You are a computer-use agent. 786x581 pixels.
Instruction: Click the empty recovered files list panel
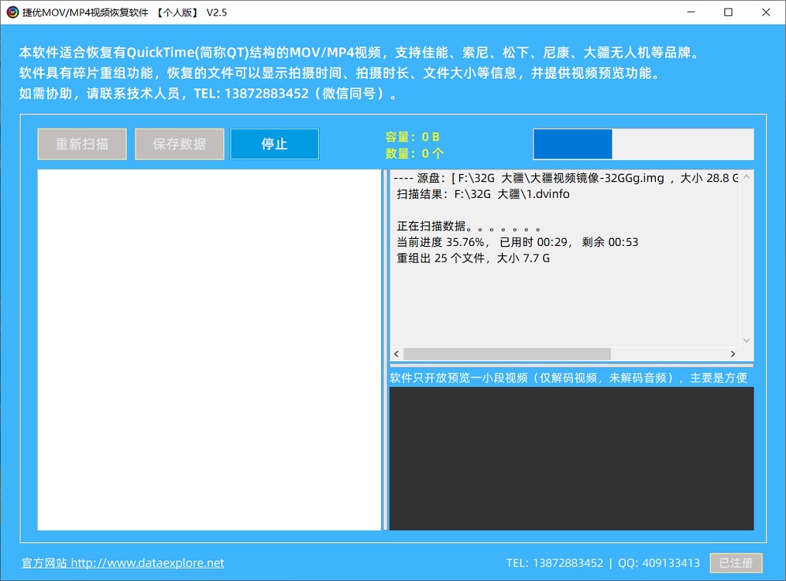[210, 349]
